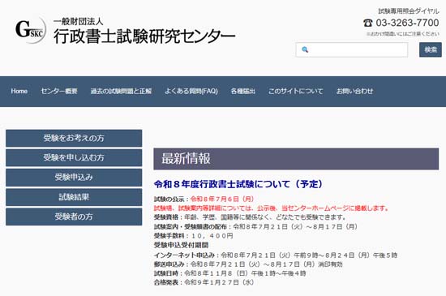Select 受験申込み sidebar button
The width and height of the screenshot is (446, 296).
tap(74, 178)
